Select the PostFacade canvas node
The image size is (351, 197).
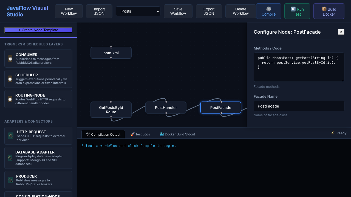pos(221,108)
